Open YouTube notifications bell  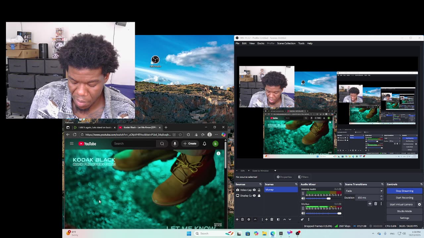[x=204, y=144]
